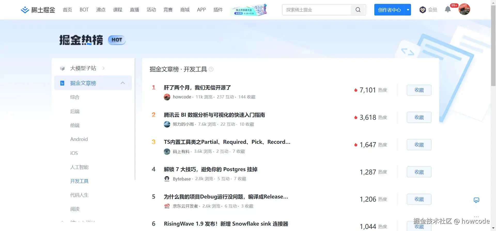Screen dimensions: 496x231
Task: Select the Android category
Action: click(x=79, y=139)
